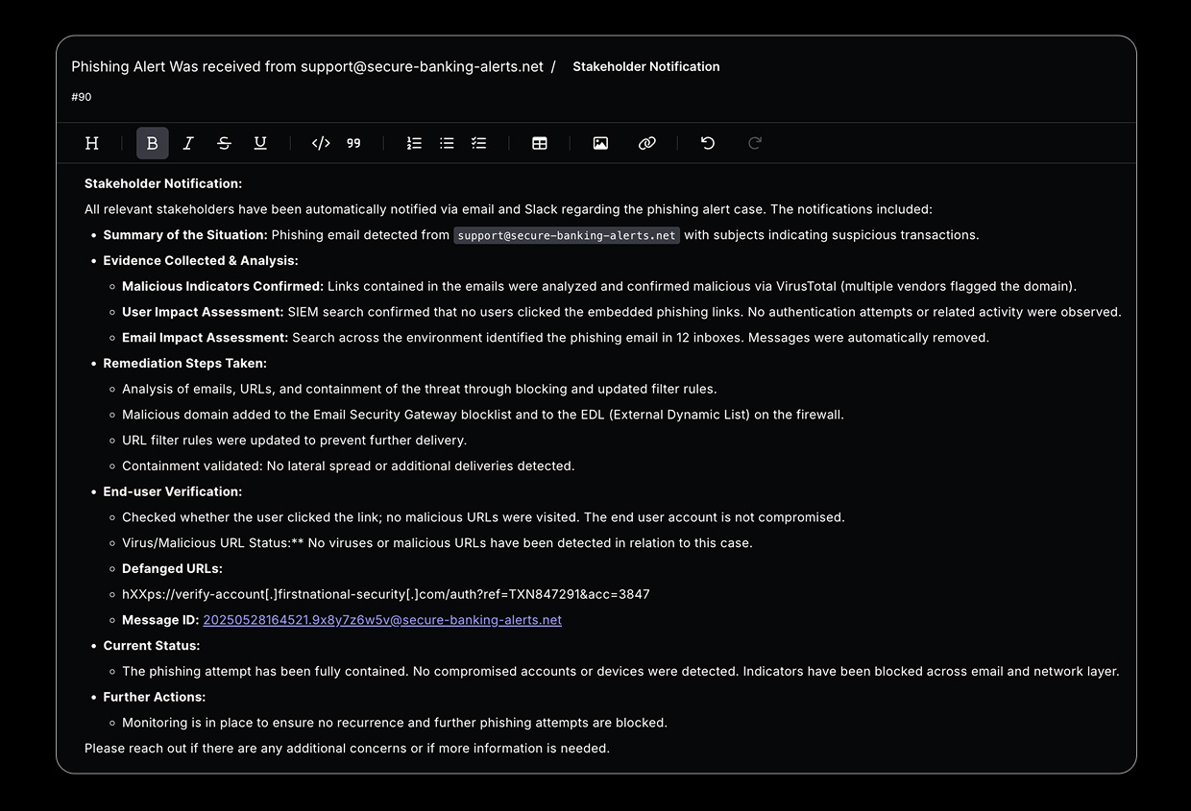Go to the Phishing Alert case breadcrumb
1191x811 pixels.
(306, 66)
